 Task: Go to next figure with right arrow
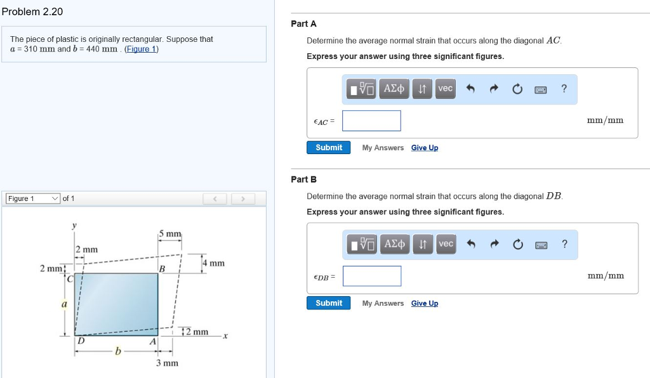(x=242, y=199)
